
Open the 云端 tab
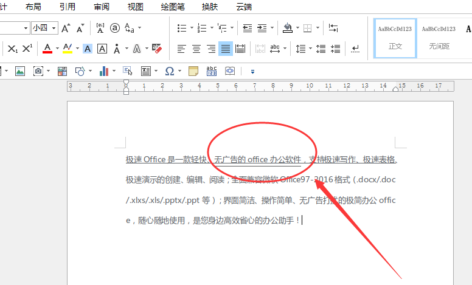[x=244, y=7]
